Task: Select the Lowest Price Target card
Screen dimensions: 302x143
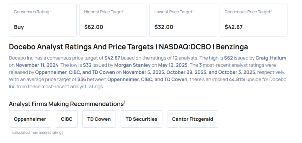Action: pos(183,20)
